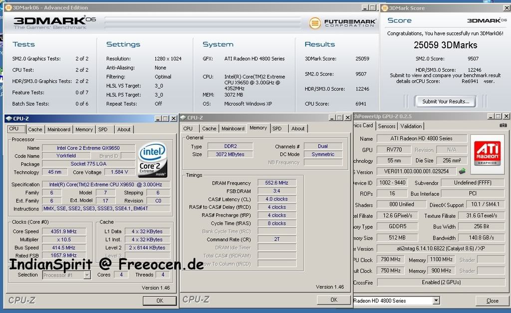The width and height of the screenshot is (511, 313).
Task: Click the 3DMark Score window title icon
Action: tap(385, 8)
